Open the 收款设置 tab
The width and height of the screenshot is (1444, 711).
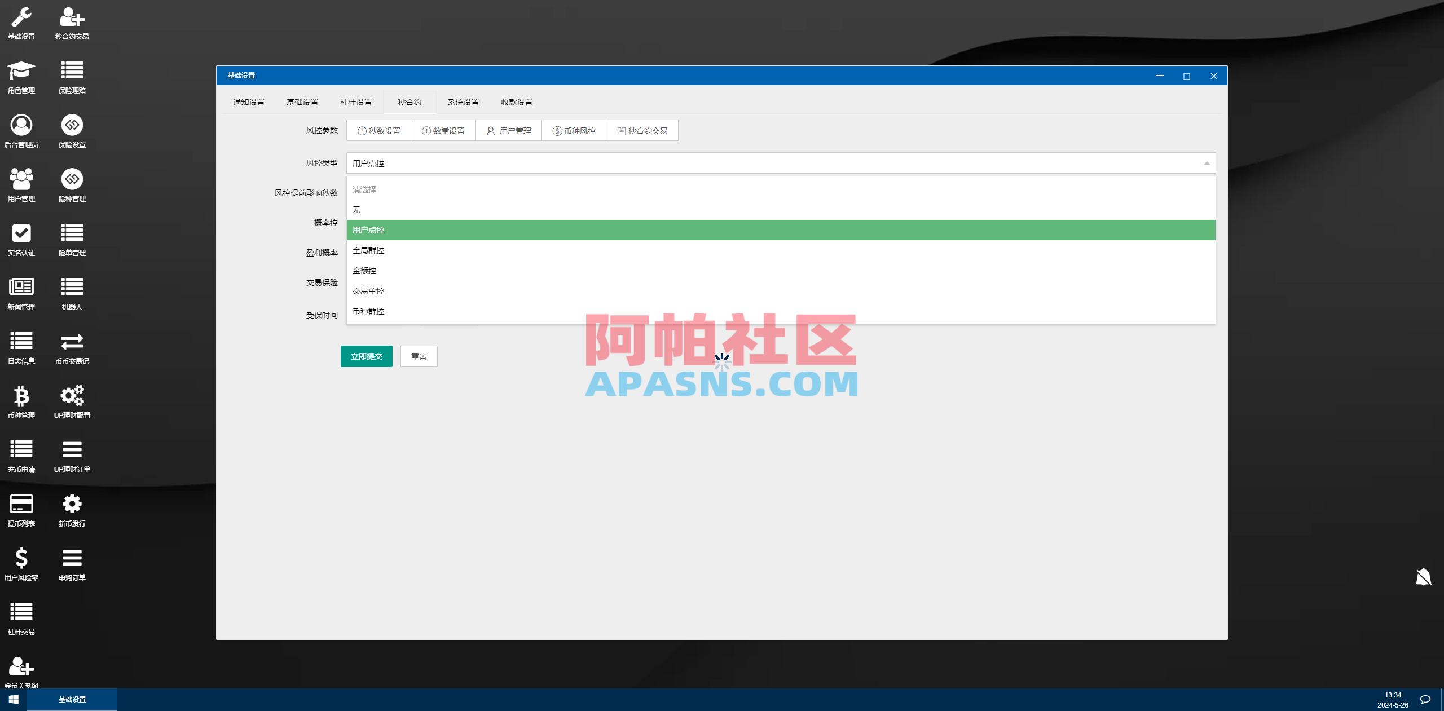click(517, 102)
